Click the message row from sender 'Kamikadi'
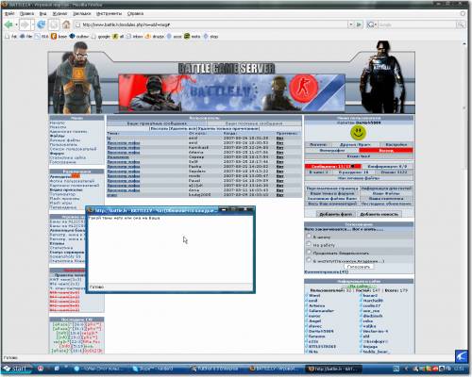This screenshot has height=377, width=472. pos(204,147)
